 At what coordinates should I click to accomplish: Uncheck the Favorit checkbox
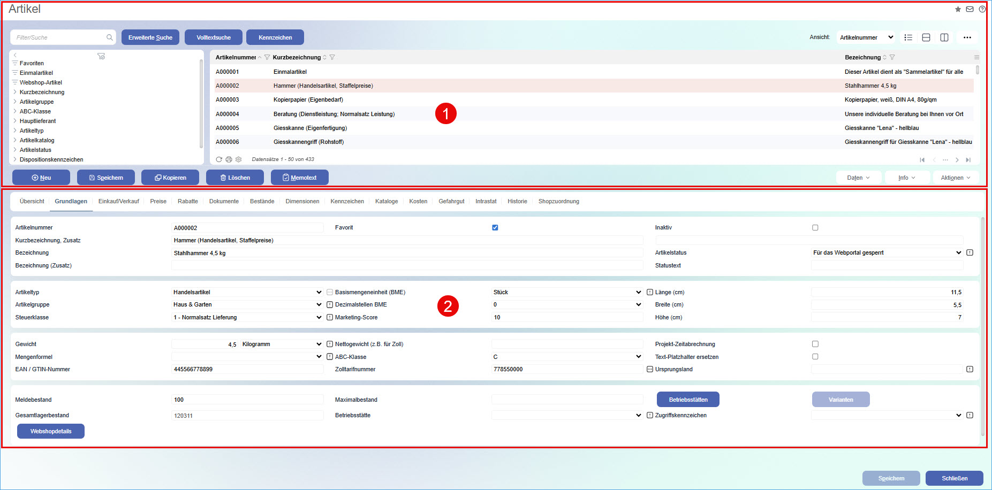pyautogui.click(x=495, y=227)
